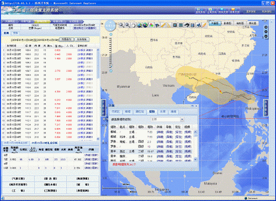This screenshot has width=276, height=201.
Task: Restore the detail popup using its restore button
Action: point(192,106)
